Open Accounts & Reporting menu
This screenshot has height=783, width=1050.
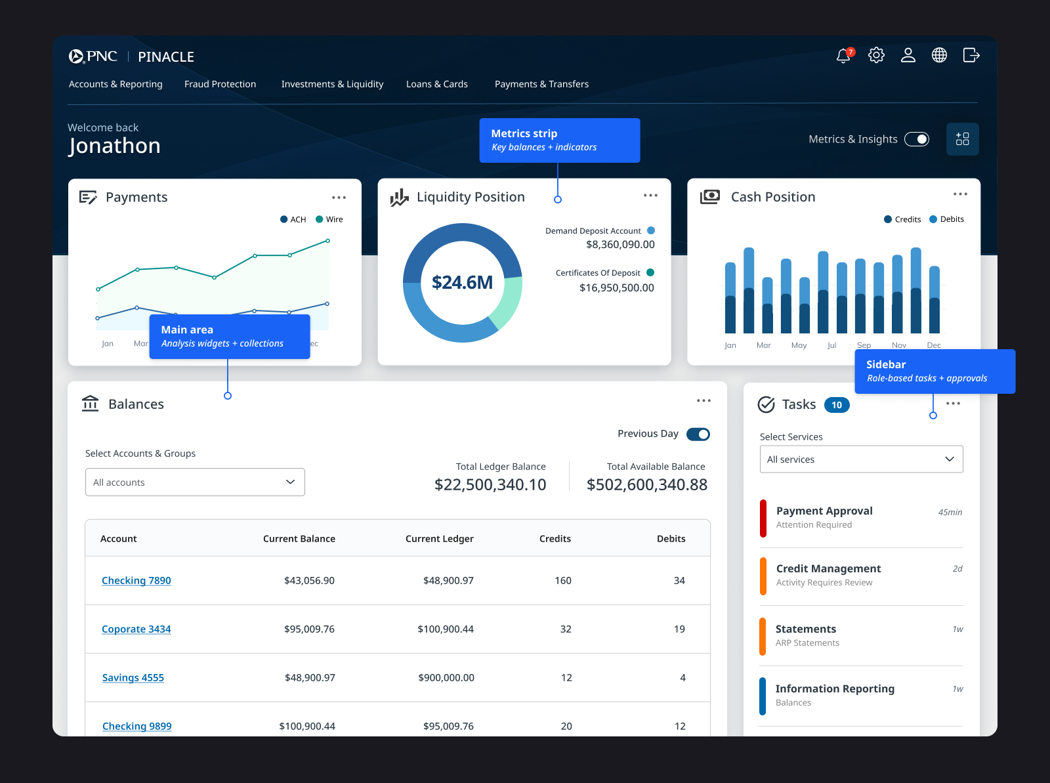click(x=115, y=84)
